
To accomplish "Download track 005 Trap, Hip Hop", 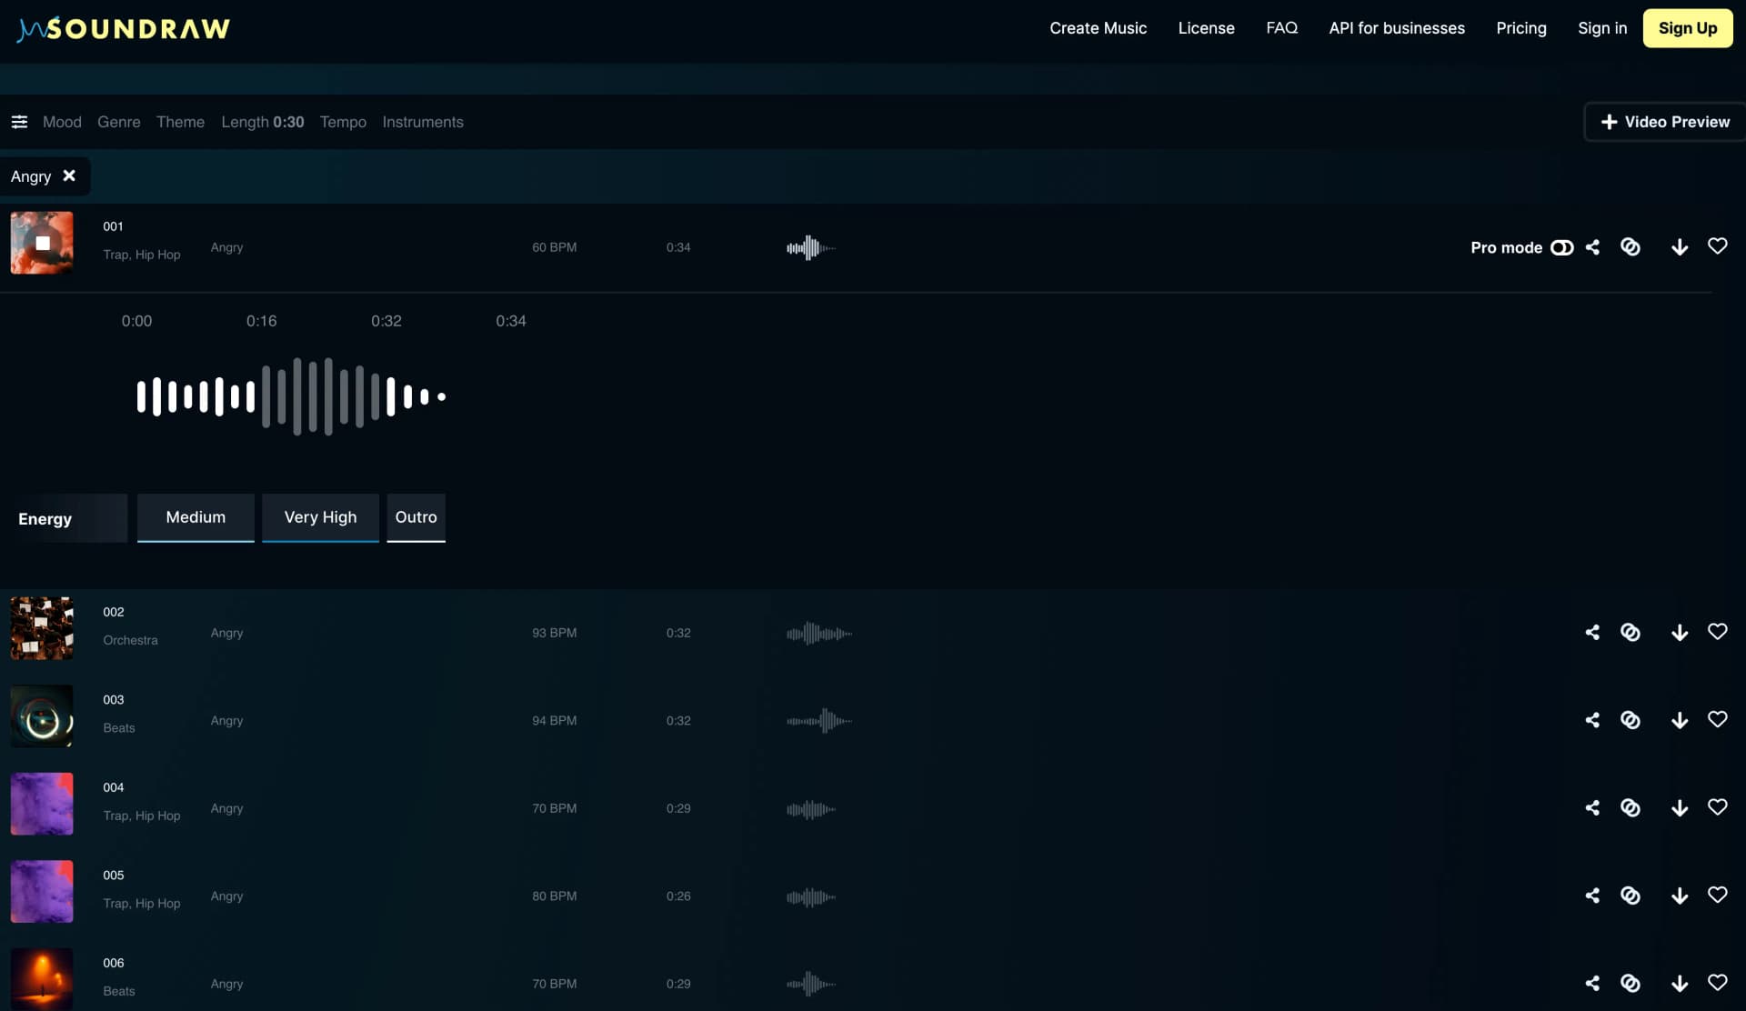I will click(x=1680, y=896).
